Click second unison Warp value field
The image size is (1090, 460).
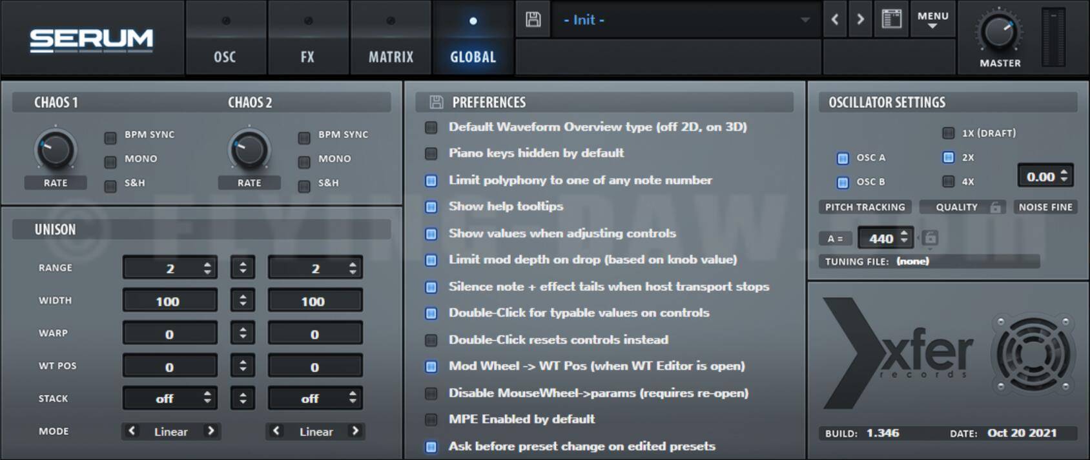pos(315,334)
